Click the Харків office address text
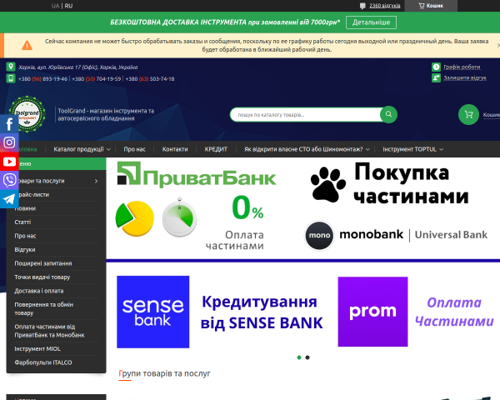Viewport: 500px width, 400px height. (x=77, y=67)
